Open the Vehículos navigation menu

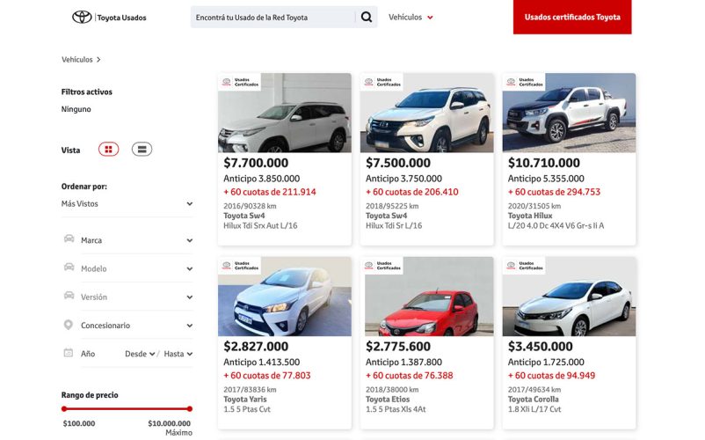pos(411,18)
